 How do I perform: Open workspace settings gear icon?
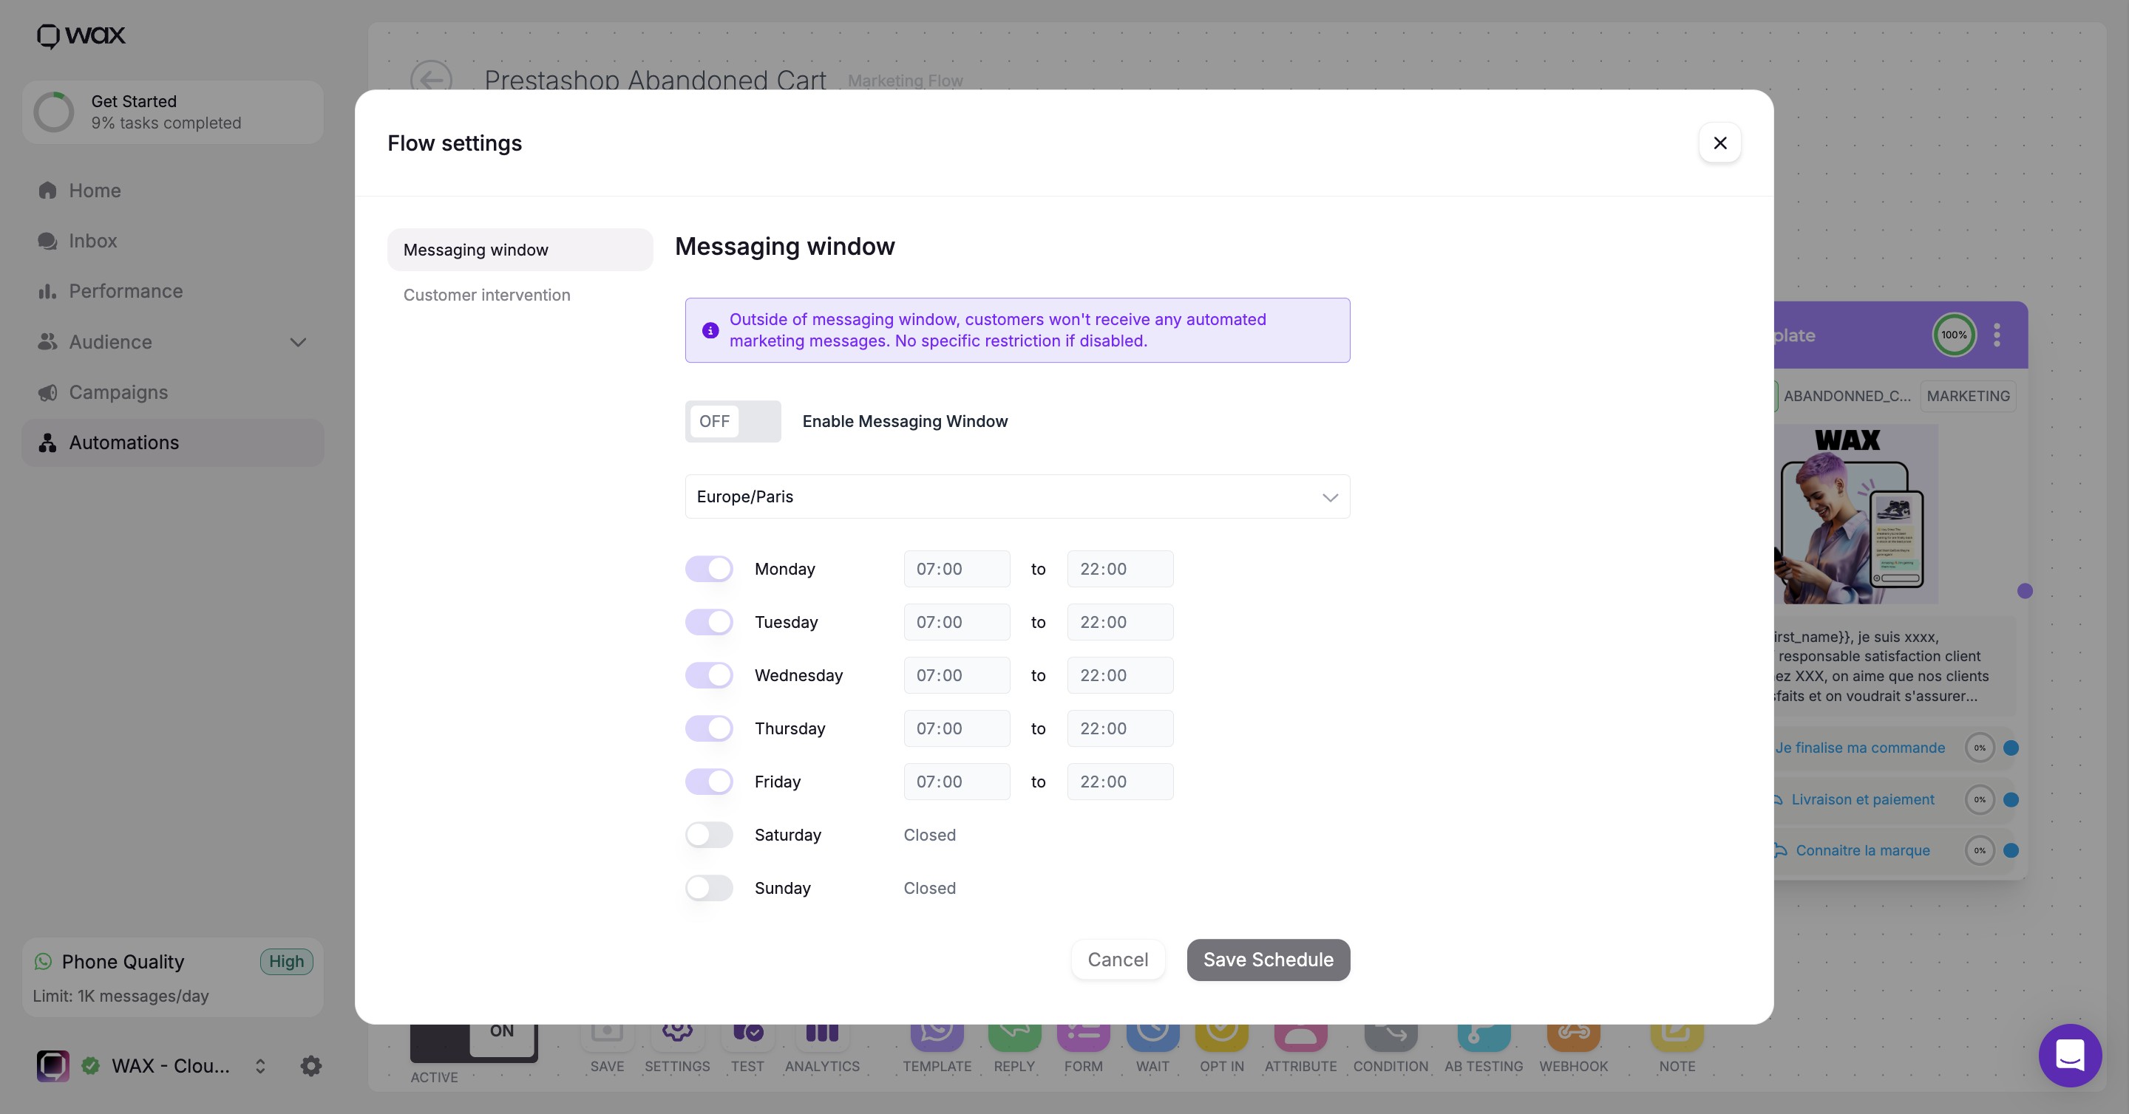310,1066
